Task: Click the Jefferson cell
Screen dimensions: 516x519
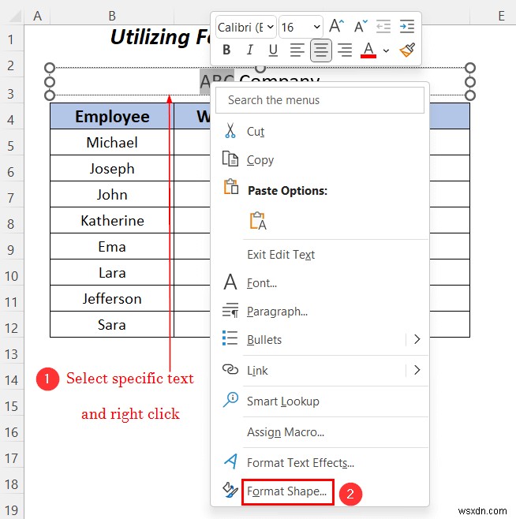Action: [112, 299]
